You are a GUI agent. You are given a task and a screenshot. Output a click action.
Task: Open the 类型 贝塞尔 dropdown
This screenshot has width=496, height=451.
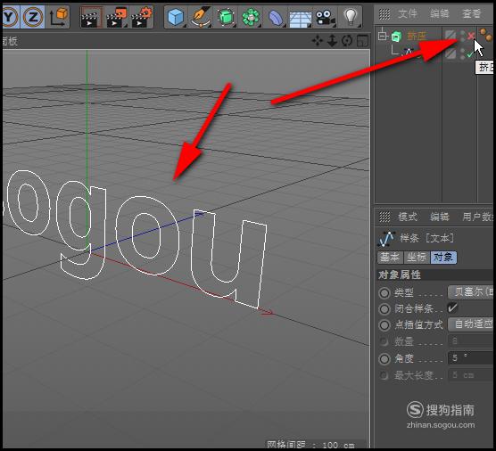[471, 292]
